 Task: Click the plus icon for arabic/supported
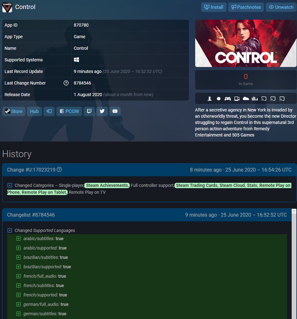pos(18,248)
